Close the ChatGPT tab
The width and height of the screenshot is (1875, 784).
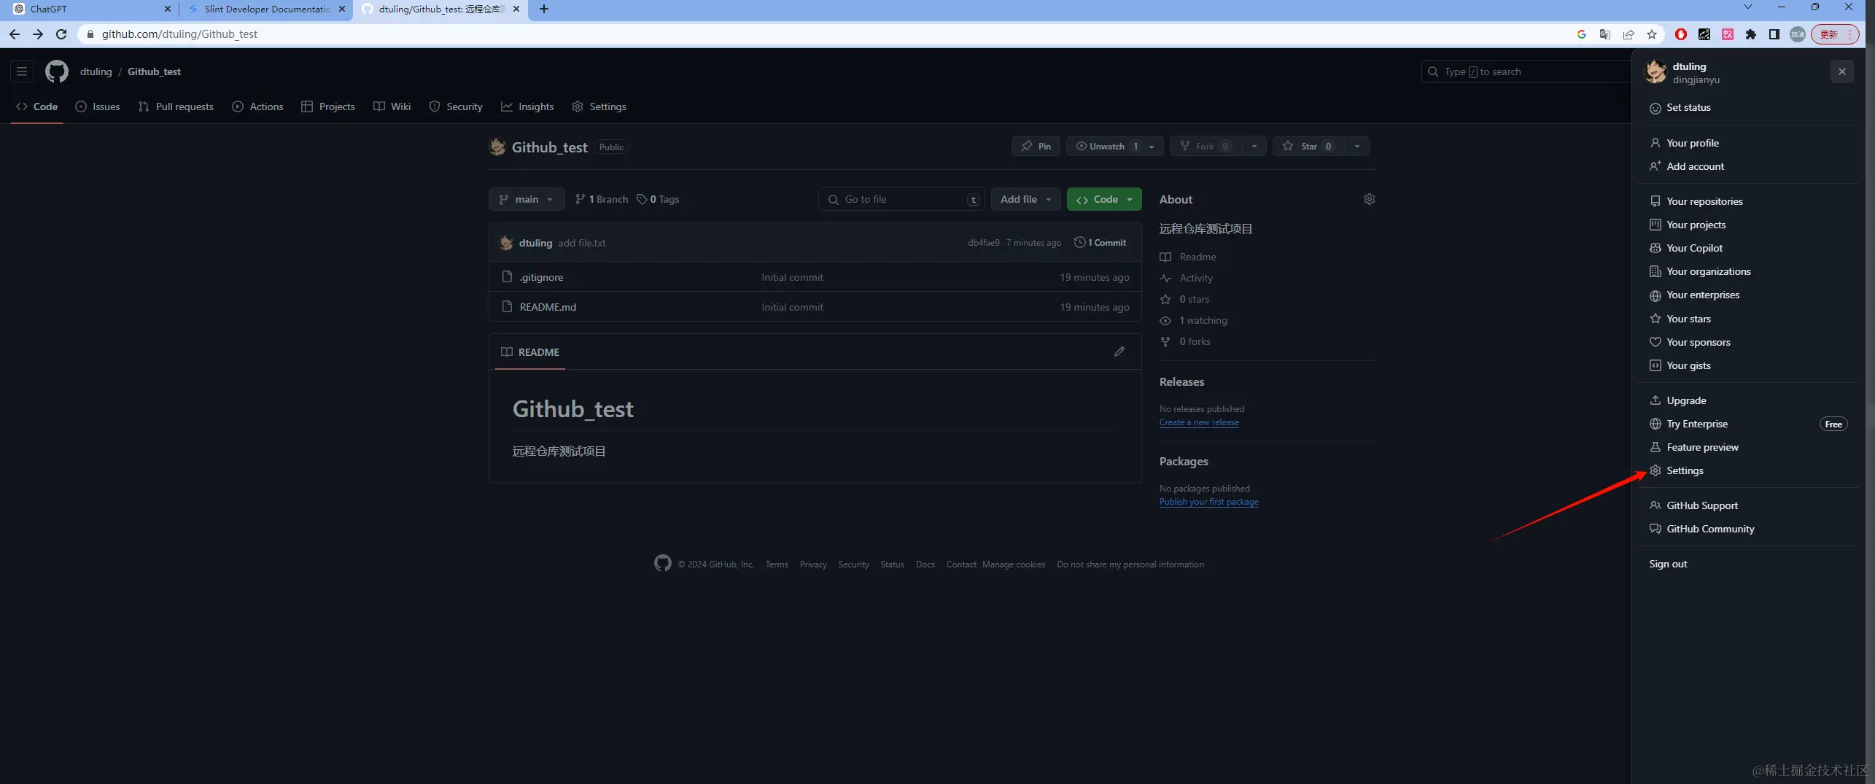(x=168, y=9)
